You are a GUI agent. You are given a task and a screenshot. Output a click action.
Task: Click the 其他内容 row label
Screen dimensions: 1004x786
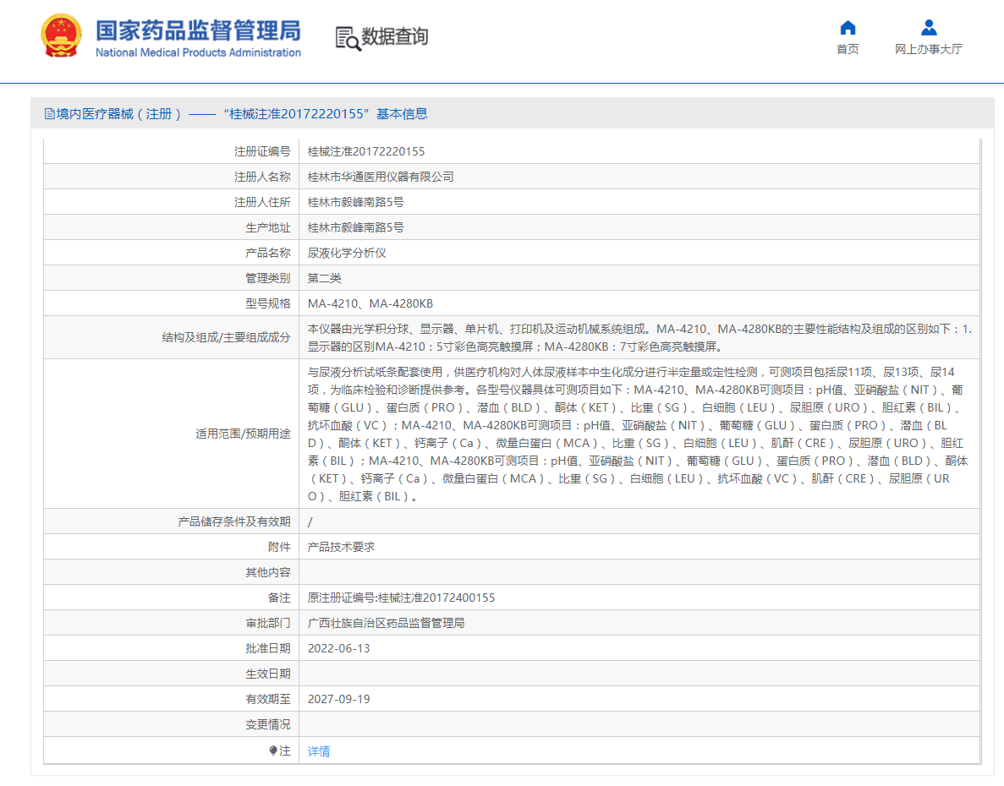(x=267, y=572)
